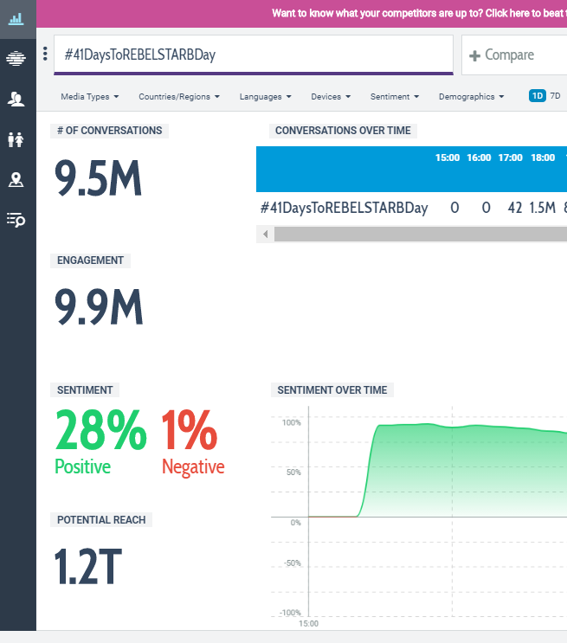Expand the Countries/Regions filter

pos(179,97)
